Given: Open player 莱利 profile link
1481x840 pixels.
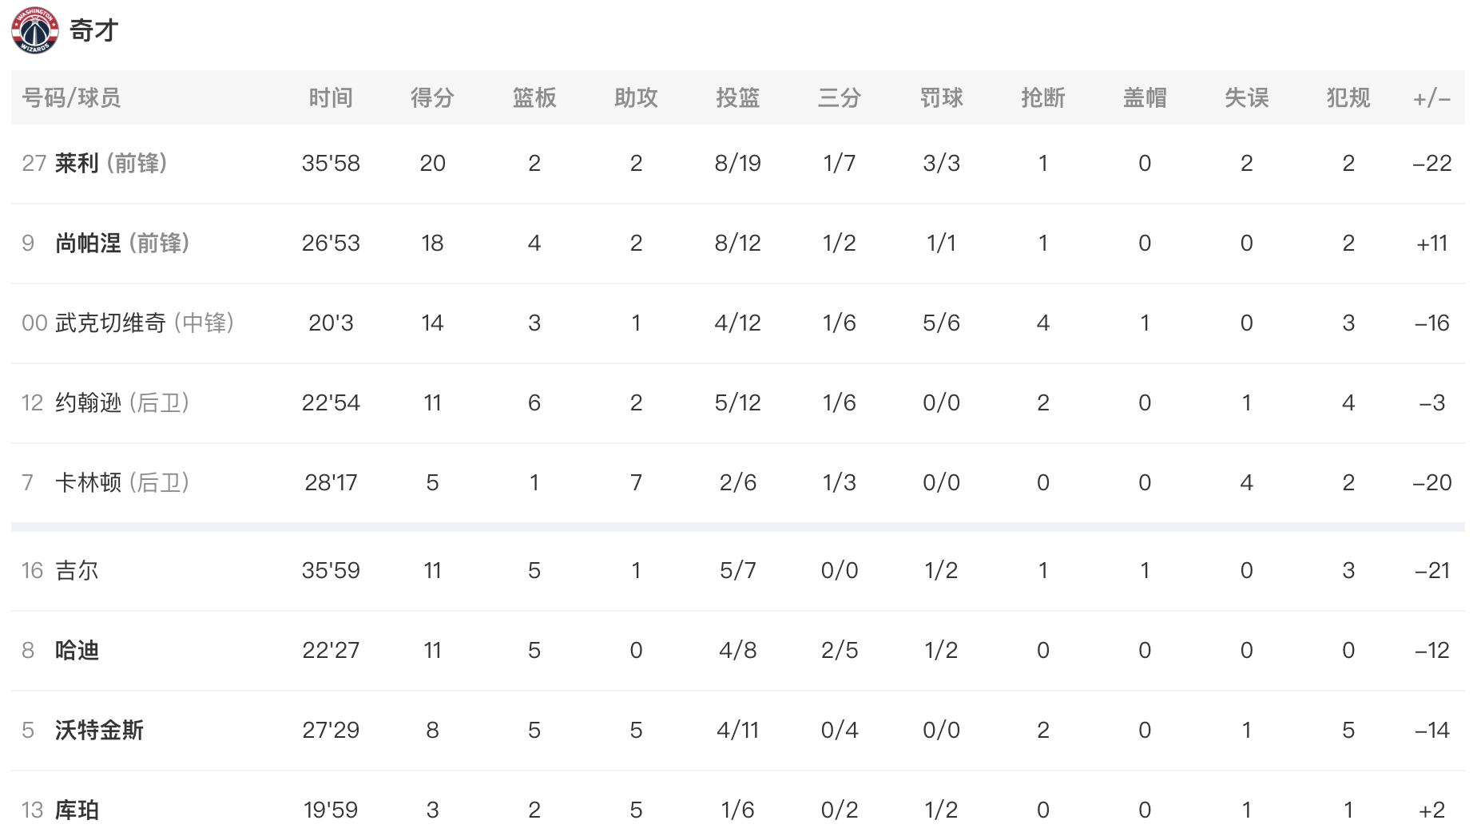Looking at the screenshot, I should [x=77, y=163].
